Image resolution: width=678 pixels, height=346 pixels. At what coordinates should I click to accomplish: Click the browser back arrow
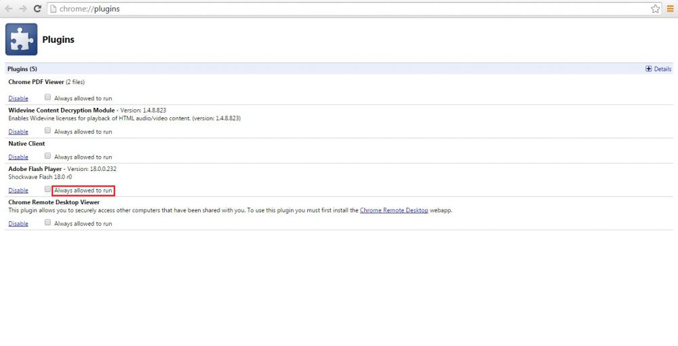point(9,9)
